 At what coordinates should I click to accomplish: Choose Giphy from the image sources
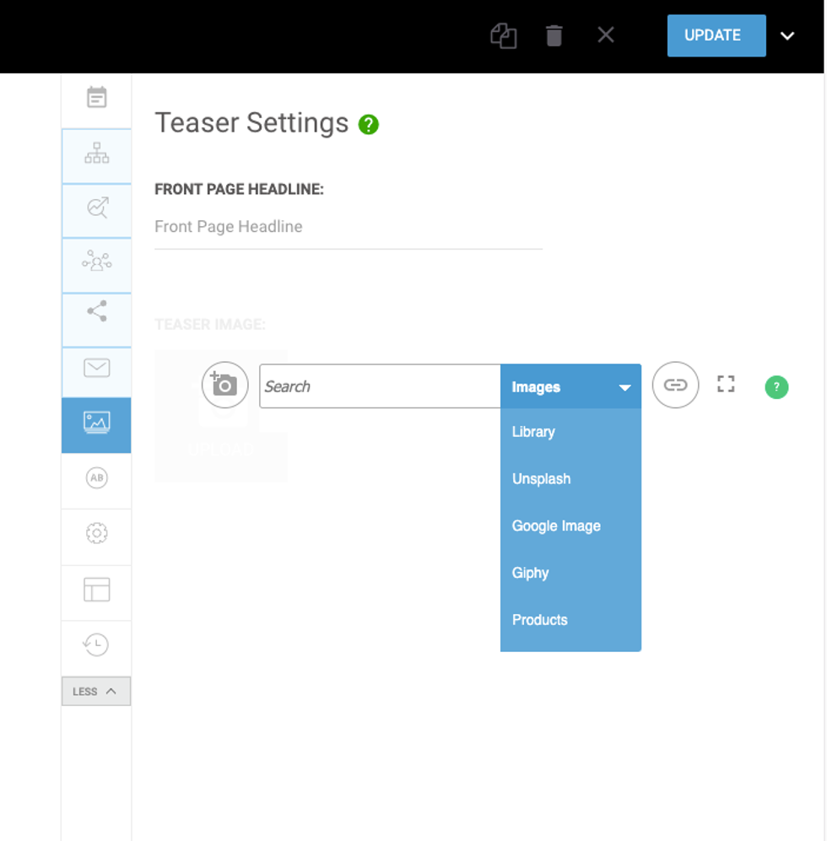coord(530,573)
